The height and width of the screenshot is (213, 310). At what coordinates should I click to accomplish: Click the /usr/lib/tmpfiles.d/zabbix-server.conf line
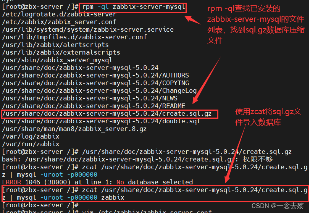74,37
